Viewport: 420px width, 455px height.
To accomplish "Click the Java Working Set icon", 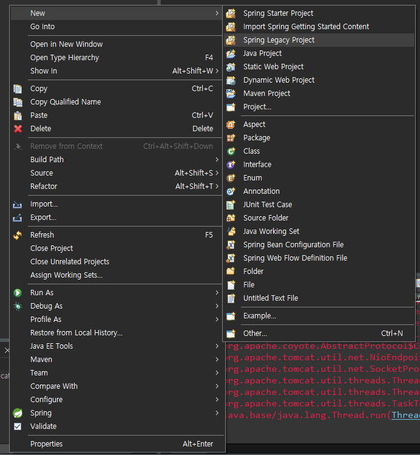I will pos(231,231).
